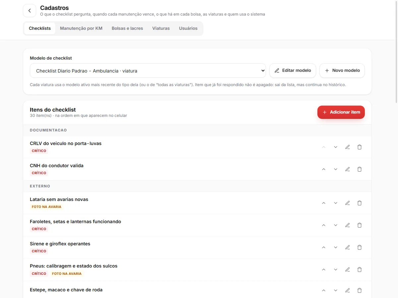Switch to the Checklists tab
This screenshot has height=298, width=398.
[x=40, y=28]
